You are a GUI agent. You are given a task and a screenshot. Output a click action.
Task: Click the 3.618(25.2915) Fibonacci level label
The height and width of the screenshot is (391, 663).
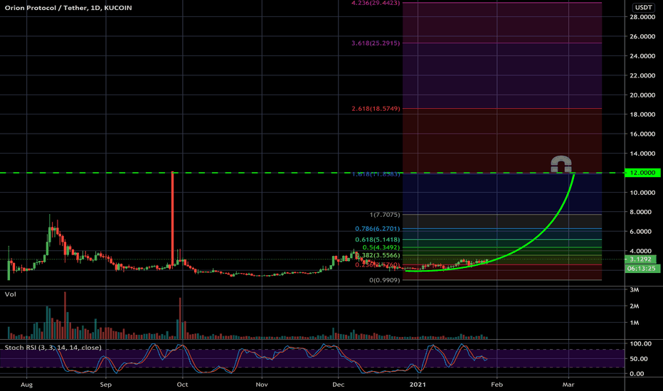tap(376, 43)
